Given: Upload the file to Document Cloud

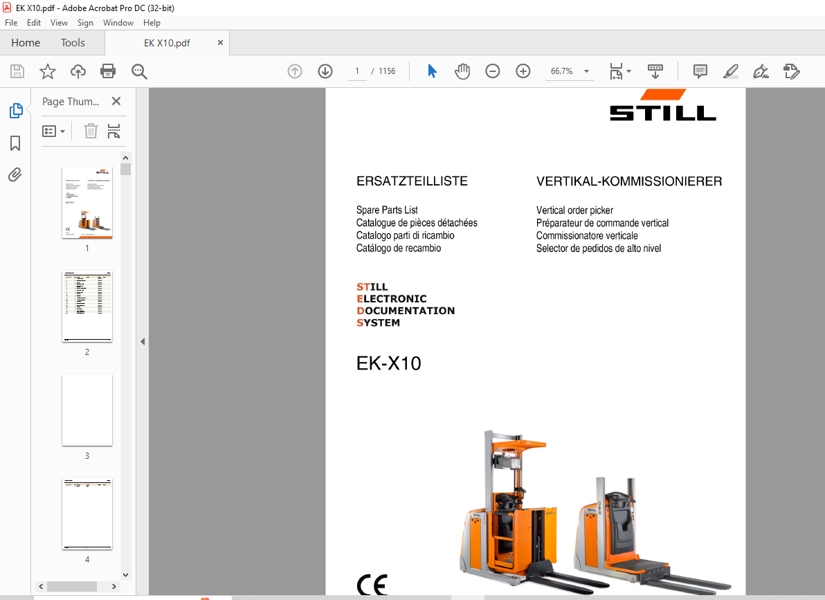Looking at the screenshot, I should (x=78, y=71).
